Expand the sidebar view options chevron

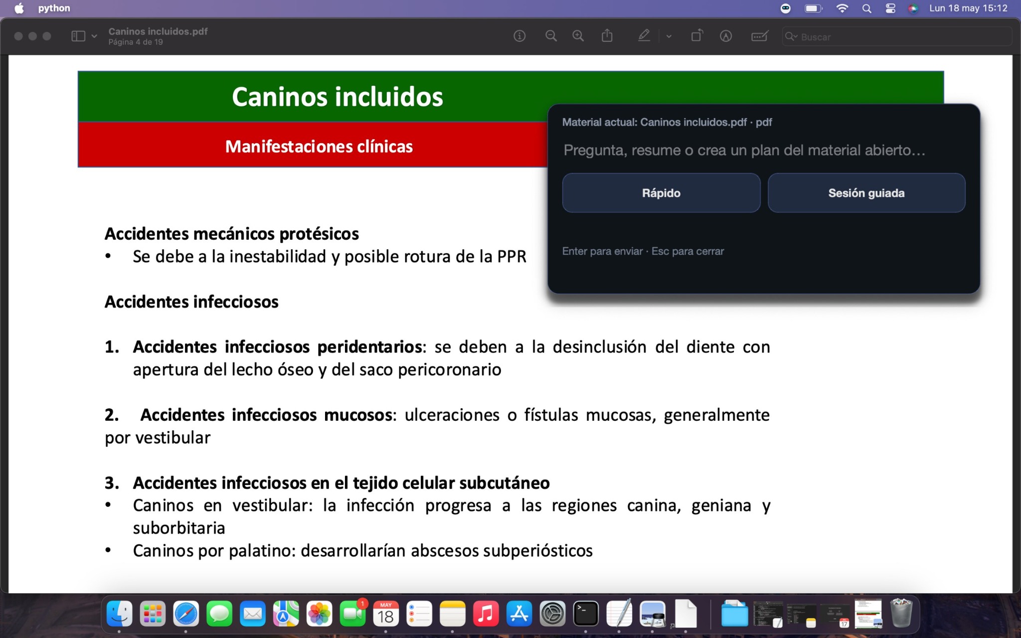click(x=94, y=36)
